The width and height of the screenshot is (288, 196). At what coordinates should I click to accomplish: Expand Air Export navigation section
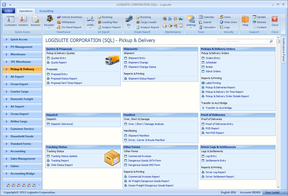pyautogui.click(x=22, y=77)
